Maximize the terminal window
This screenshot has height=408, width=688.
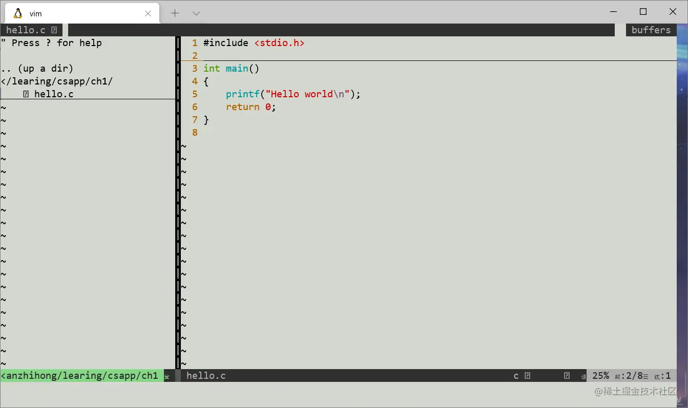(643, 12)
